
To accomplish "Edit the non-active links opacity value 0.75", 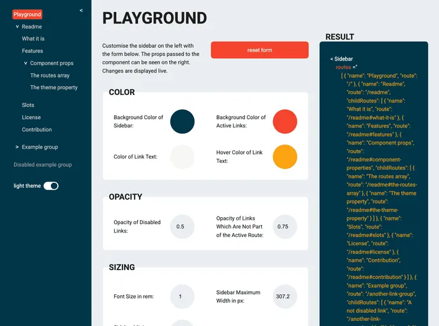I will coord(285,227).
